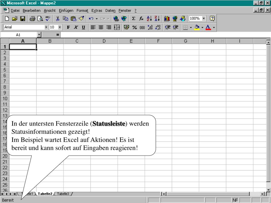Expand the fill color dropdown arrow
The height and width of the screenshot is (203, 271).
tap(202, 27)
